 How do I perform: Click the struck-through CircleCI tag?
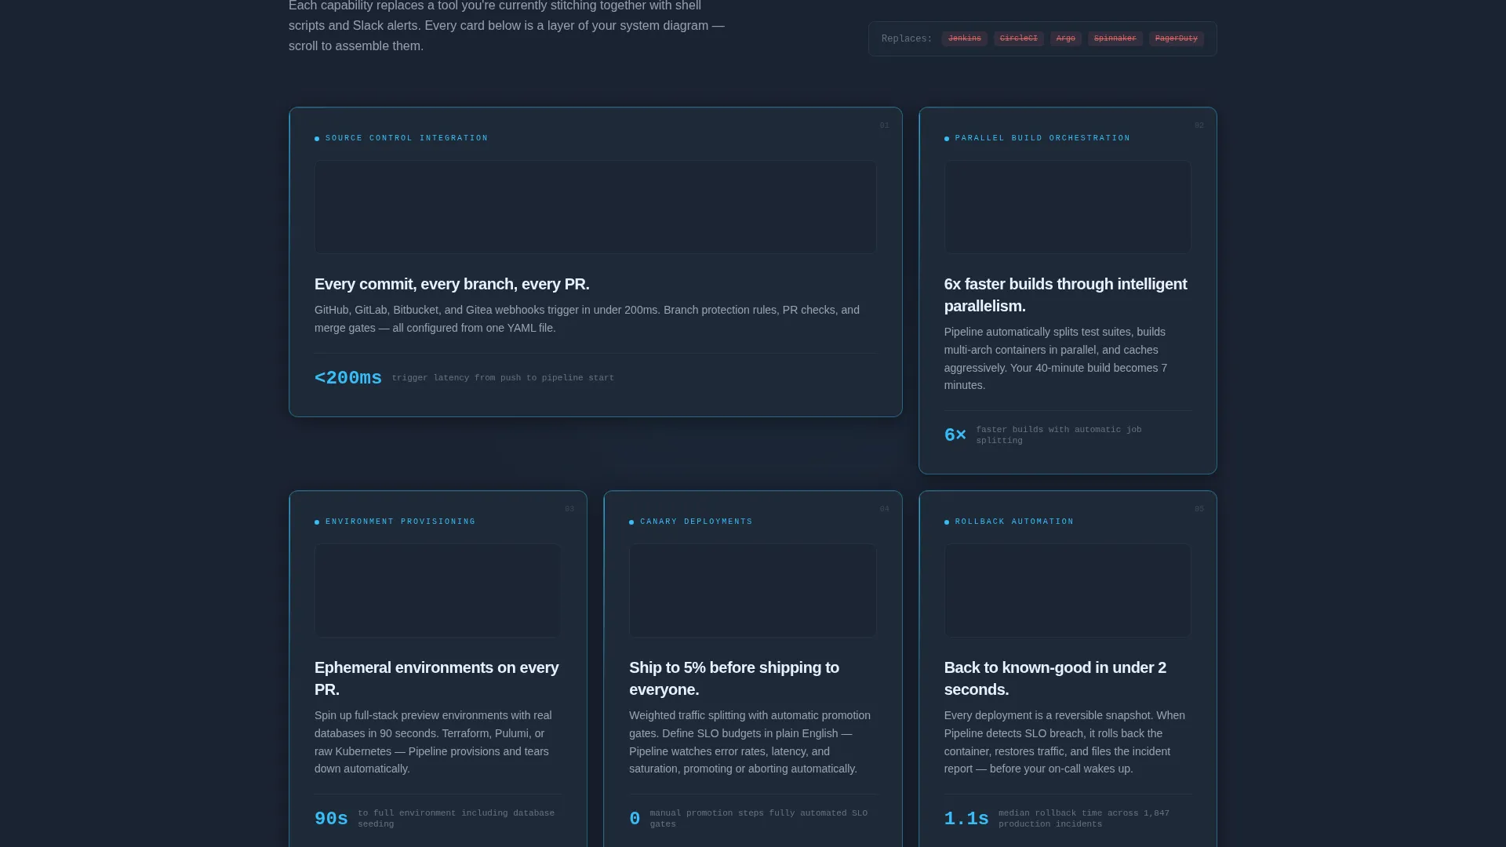tap(1018, 38)
